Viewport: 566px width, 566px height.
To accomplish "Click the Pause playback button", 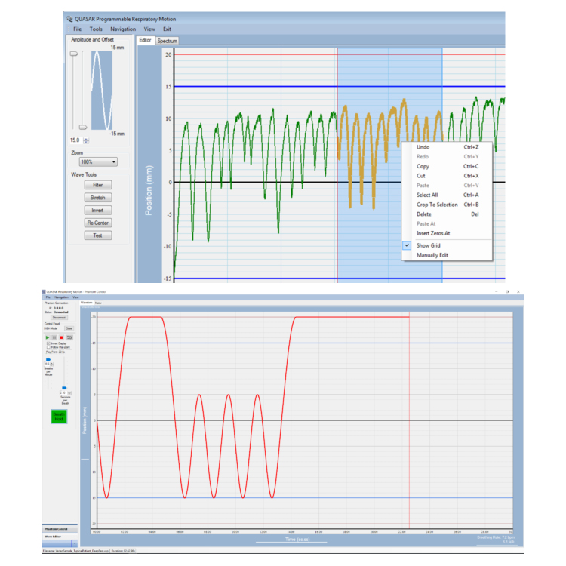I will coord(55,337).
